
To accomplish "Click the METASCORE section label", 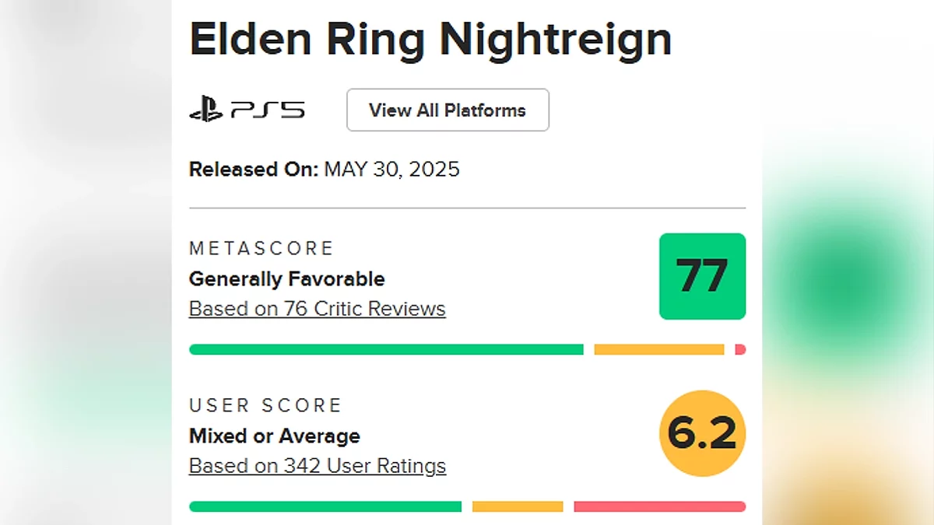I will [261, 248].
